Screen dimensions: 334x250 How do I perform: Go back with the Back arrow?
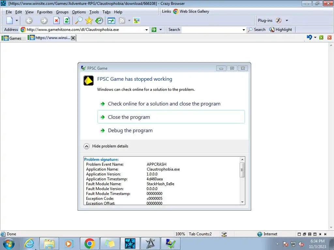click(x=29, y=21)
